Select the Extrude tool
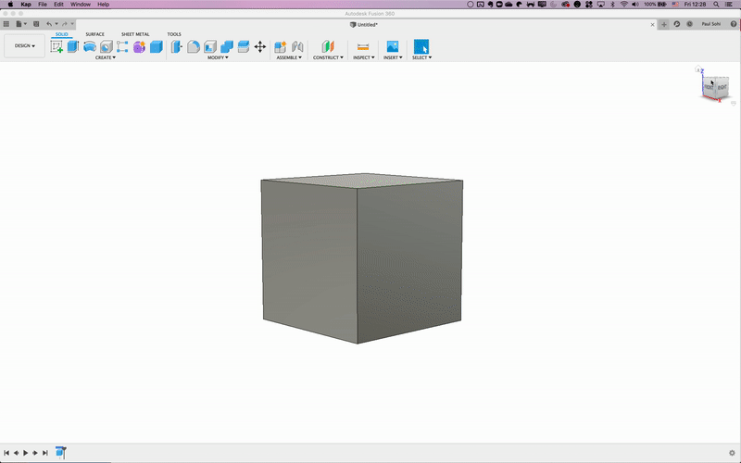Viewport: 741px width, 463px height. tap(73, 46)
